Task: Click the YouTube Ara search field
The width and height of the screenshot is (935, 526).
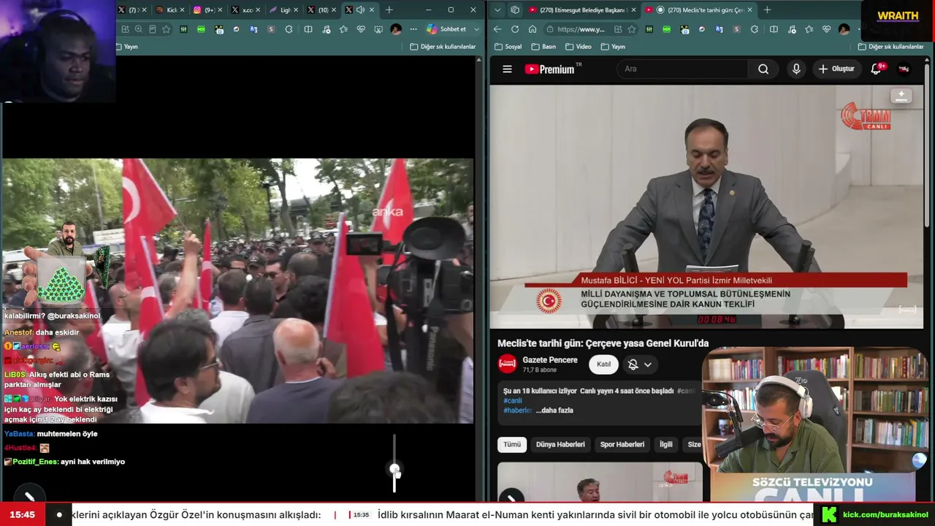Action: (x=683, y=69)
